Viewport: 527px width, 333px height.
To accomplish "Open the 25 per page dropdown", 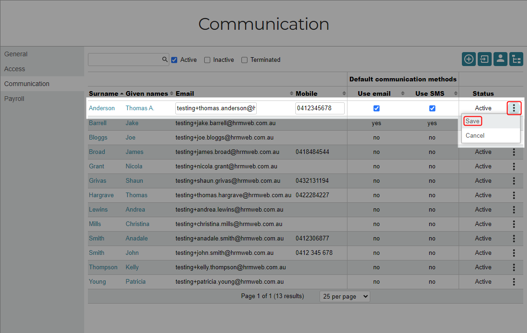I will (345, 296).
